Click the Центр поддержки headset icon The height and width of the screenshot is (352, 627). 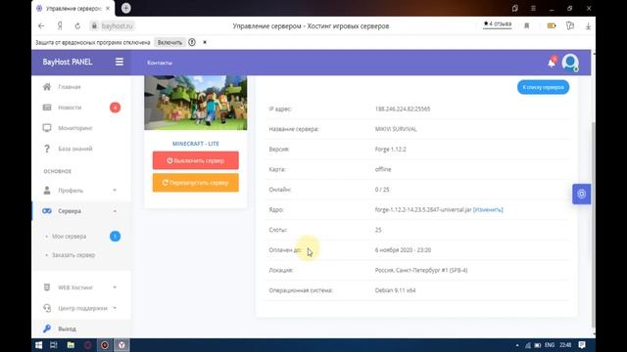coord(47,308)
